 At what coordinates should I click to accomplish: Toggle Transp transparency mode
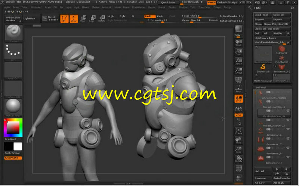238,178
